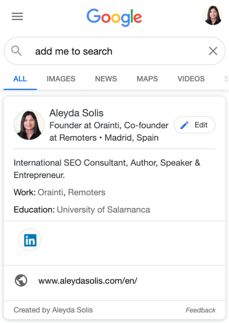The width and height of the screenshot is (229, 323).
Task: Switch to the News tab
Action: [106, 79]
